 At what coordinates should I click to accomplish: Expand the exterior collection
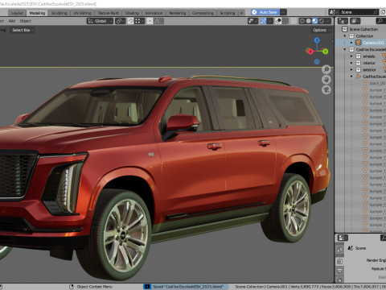click(351, 69)
